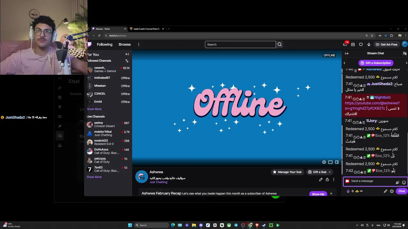
Task: Sort followed channels with arrows icon
Action: [x=127, y=61]
